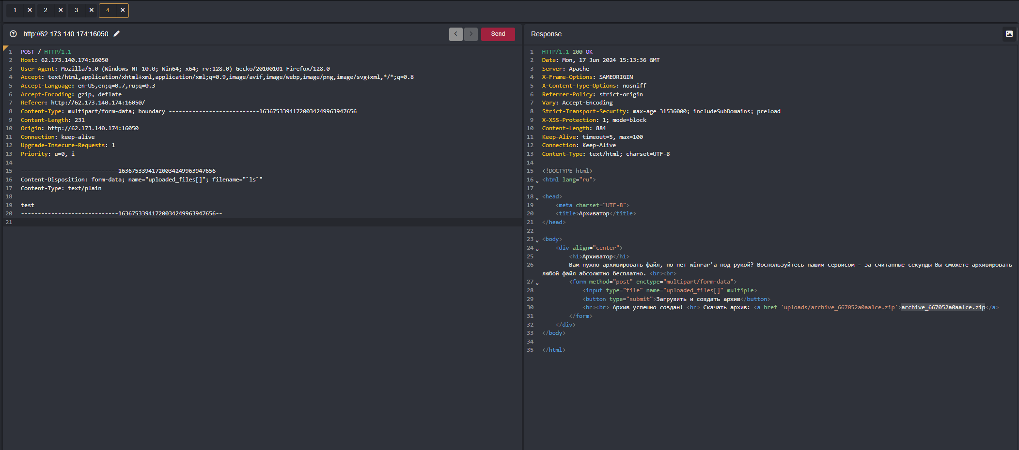Switch to replay tab 2

(x=46, y=10)
